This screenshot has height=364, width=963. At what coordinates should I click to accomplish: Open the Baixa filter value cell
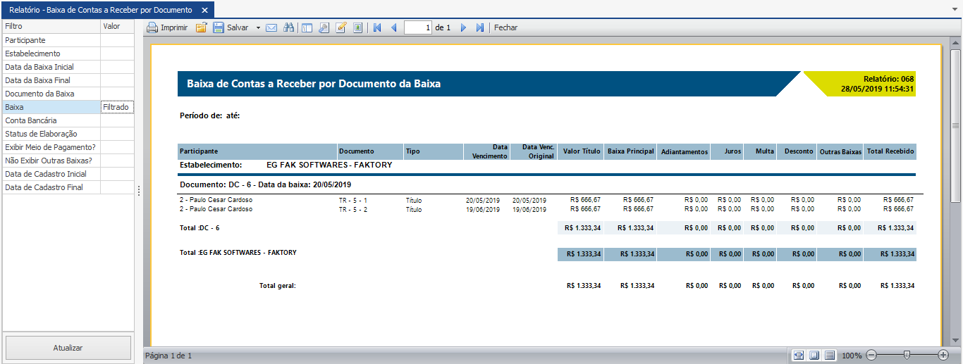[x=116, y=107]
